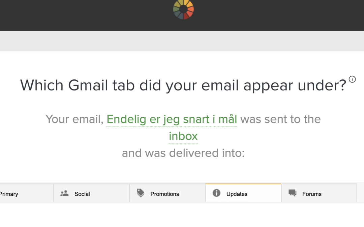This screenshot has width=364, height=227.
Task: Click the info icon beside the heading
Action: click(352, 79)
